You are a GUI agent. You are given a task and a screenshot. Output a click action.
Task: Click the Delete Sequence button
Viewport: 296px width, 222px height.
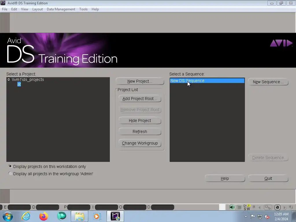pyautogui.click(x=268, y=158)
